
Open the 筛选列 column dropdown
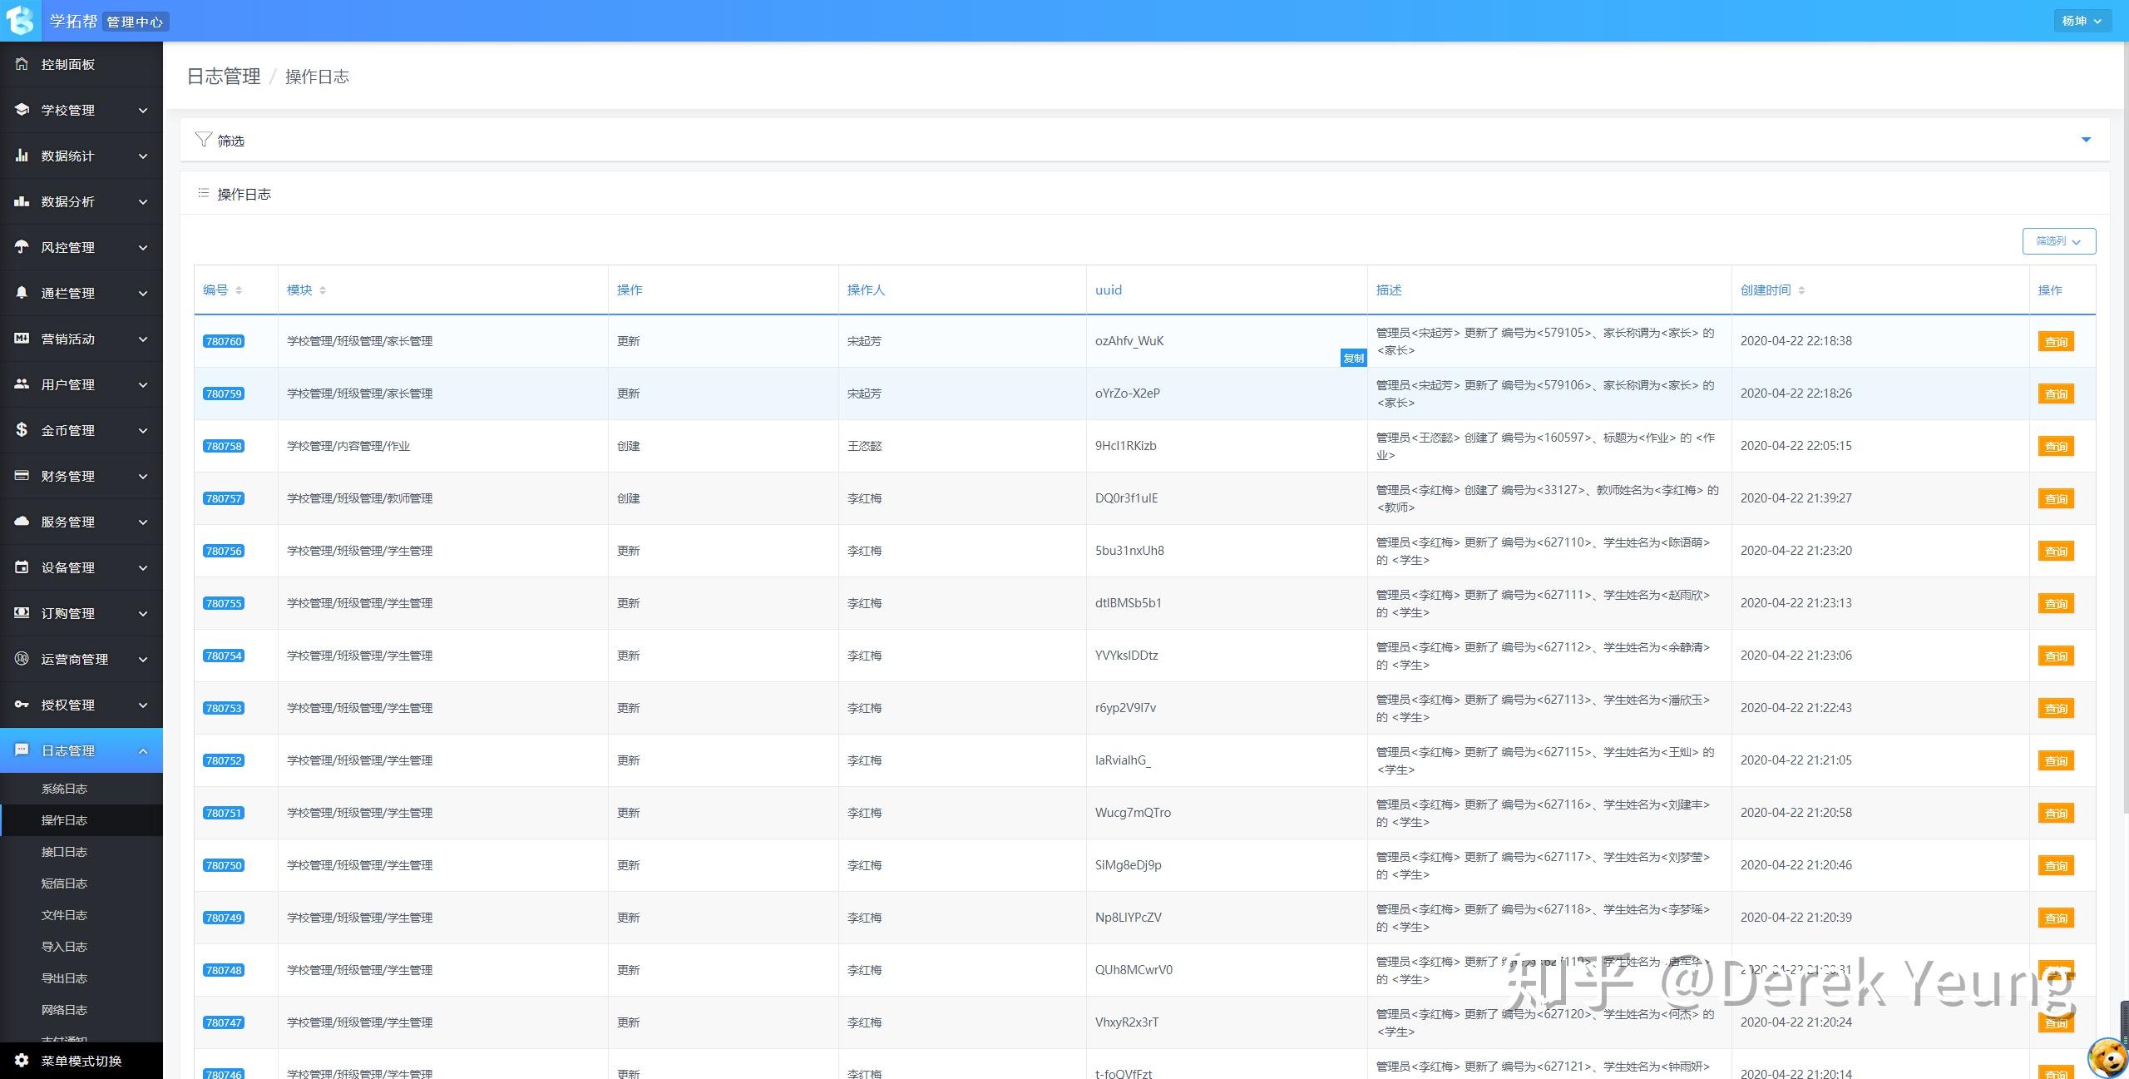2058,241
